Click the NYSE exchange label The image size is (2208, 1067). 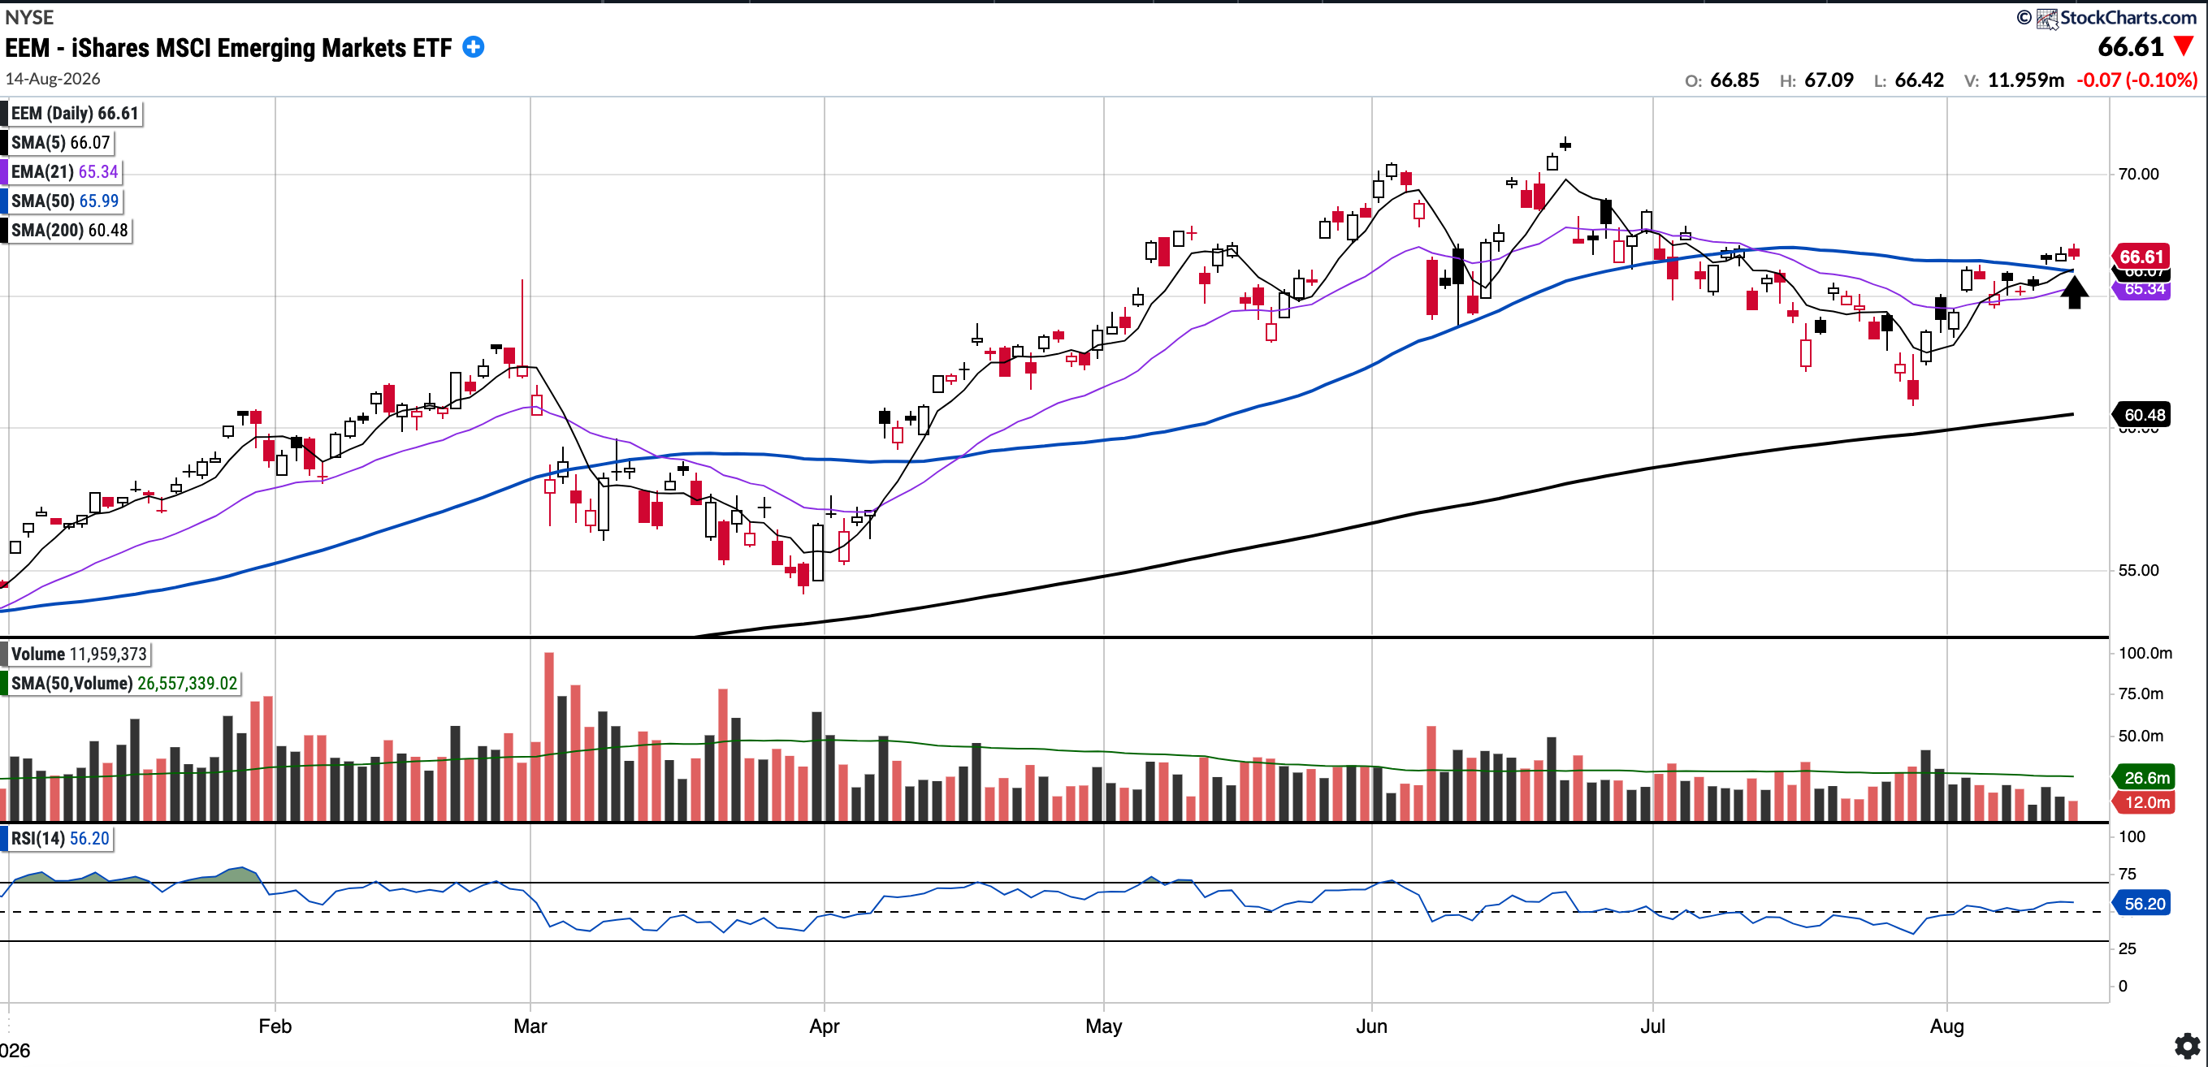[29, 17]
